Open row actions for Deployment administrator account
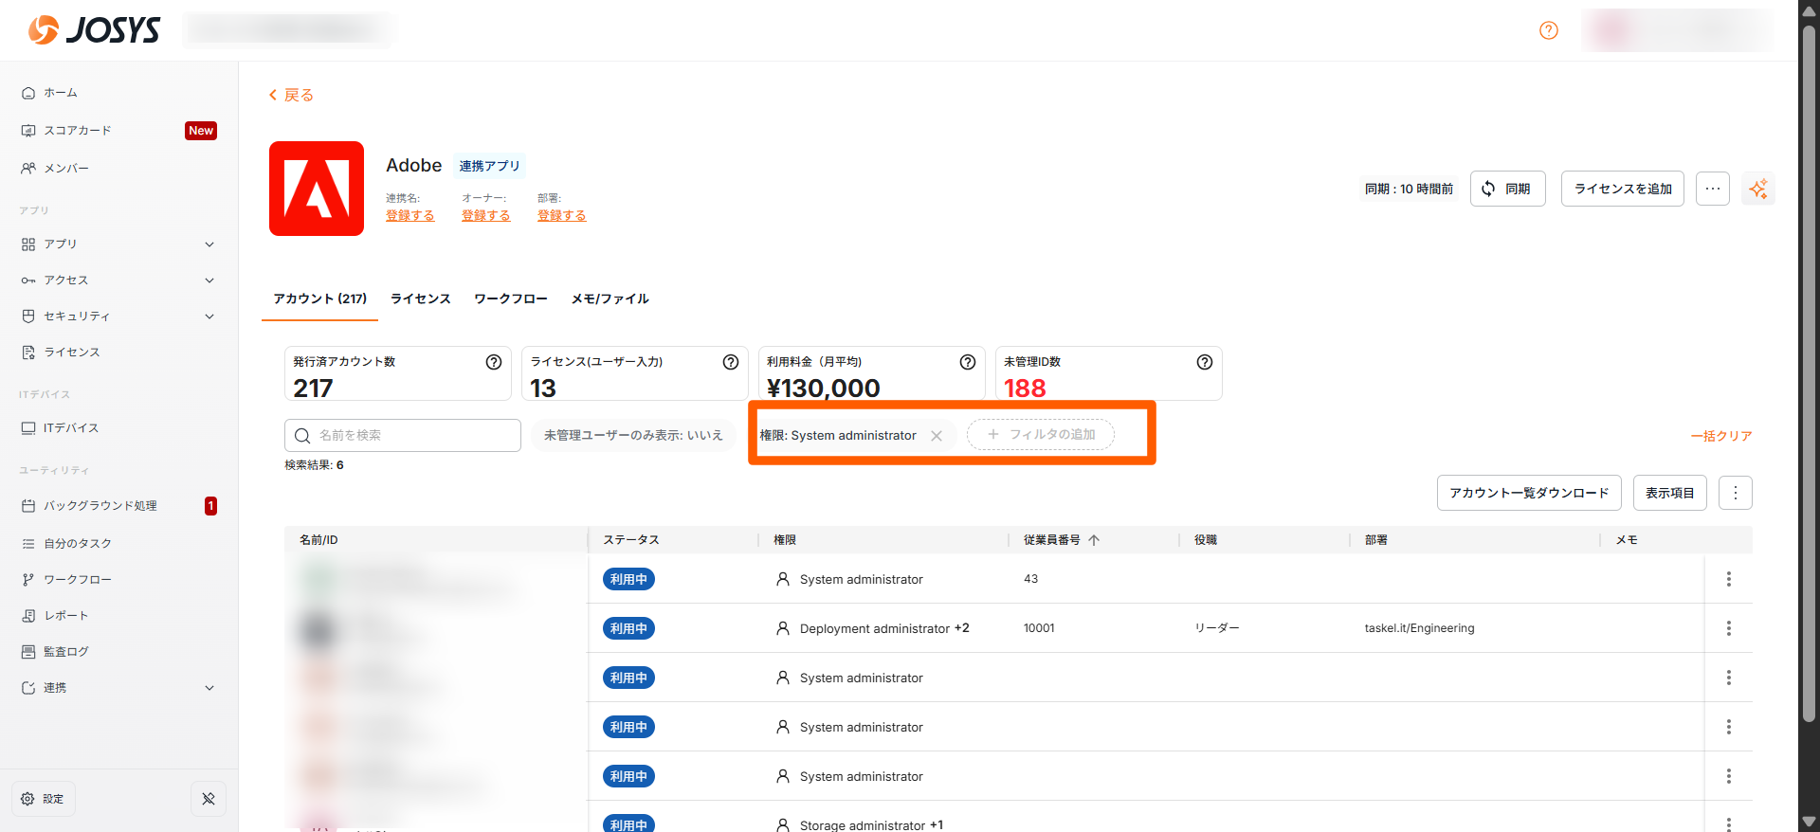The height and width of the screenshot is (832, 1820). pos(1728,628)
